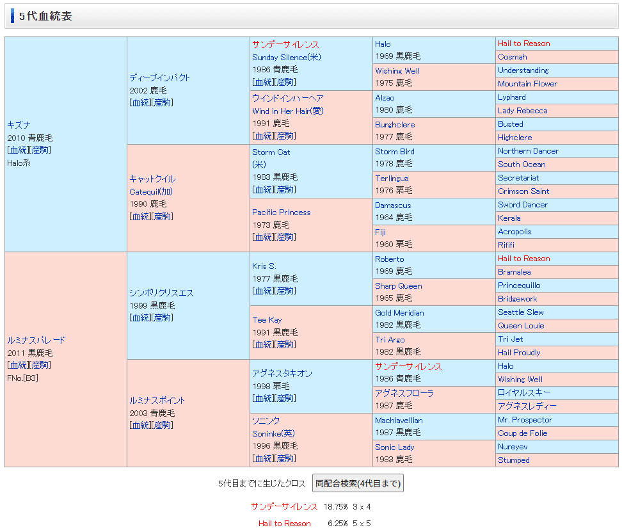Open the Soninke(英) link
The width and height of the screenshot is (622, 530).
coord(273,433)
